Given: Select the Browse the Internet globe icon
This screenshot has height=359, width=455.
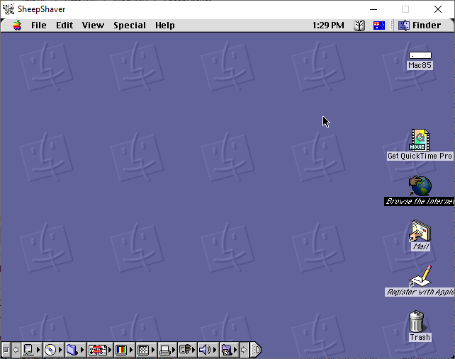Looking at the screenshot, I should pyautogui.click(x=420, y=186).
